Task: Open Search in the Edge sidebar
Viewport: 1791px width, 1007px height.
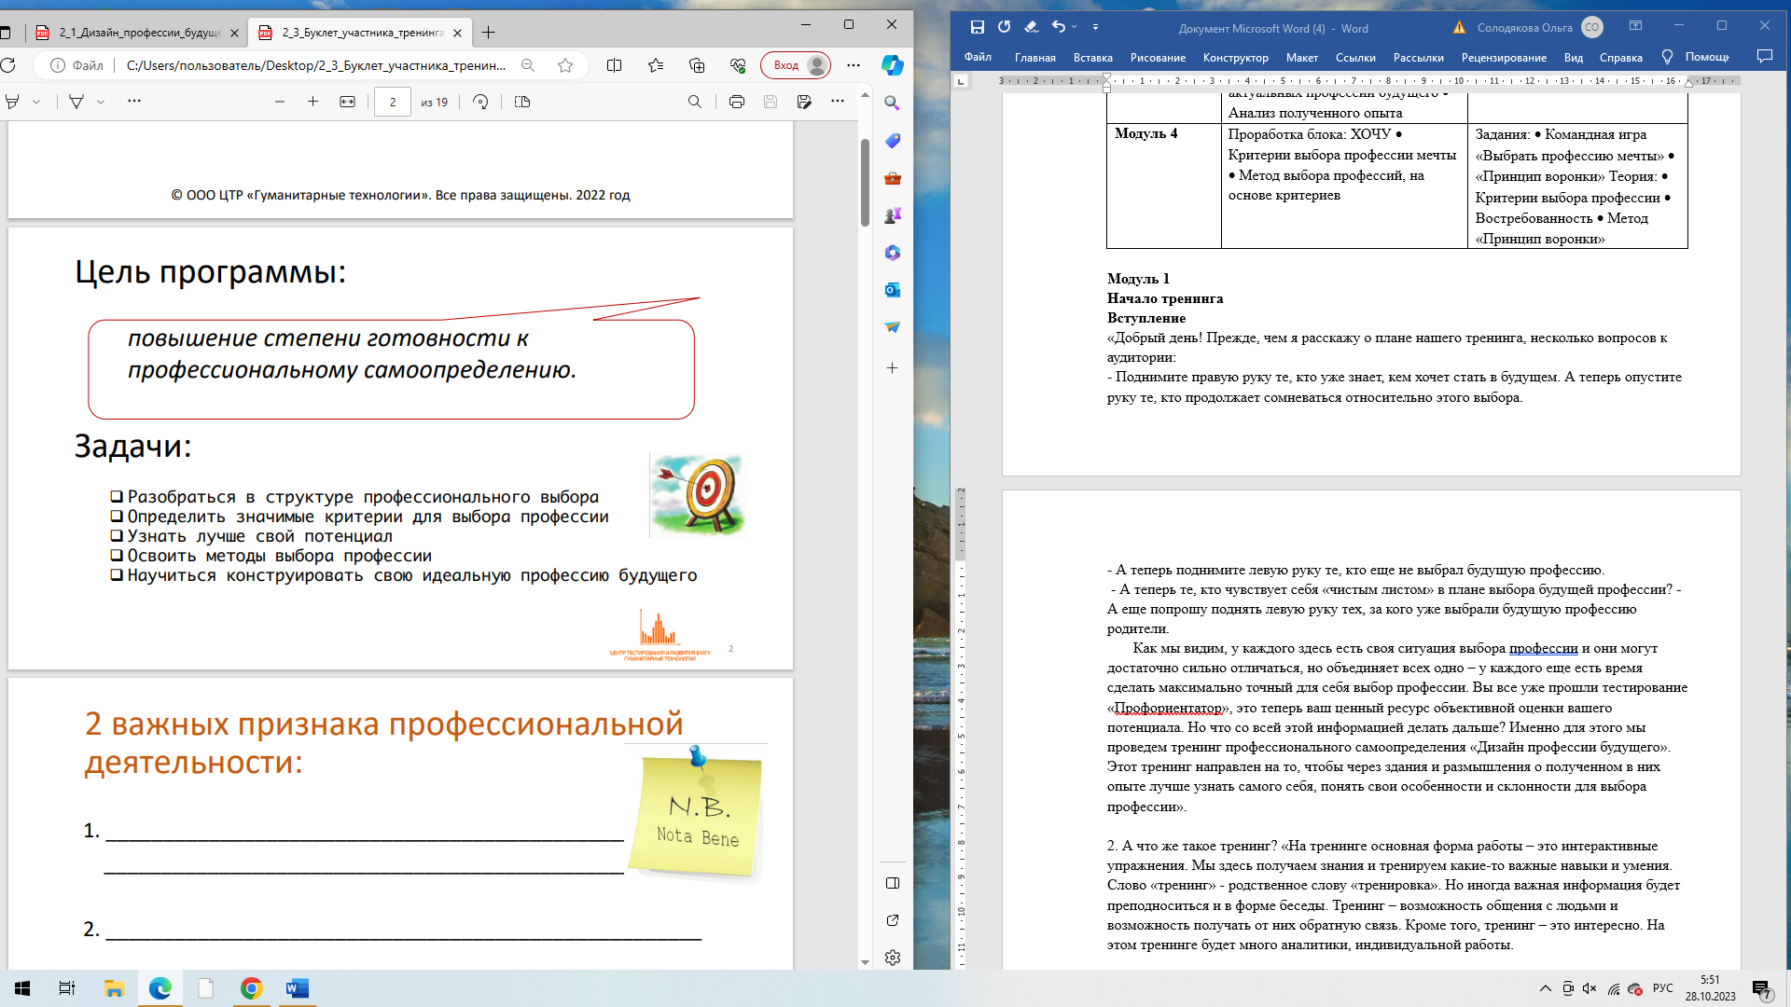Action: 893,103
